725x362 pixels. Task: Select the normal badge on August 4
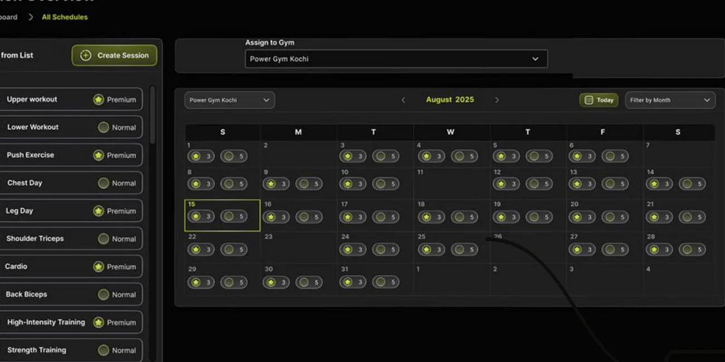pyautogui.click(x=465, y=156)
